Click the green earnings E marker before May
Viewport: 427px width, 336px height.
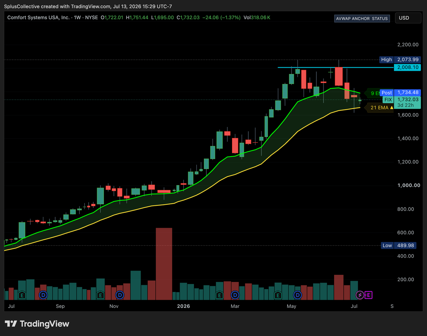279,295
